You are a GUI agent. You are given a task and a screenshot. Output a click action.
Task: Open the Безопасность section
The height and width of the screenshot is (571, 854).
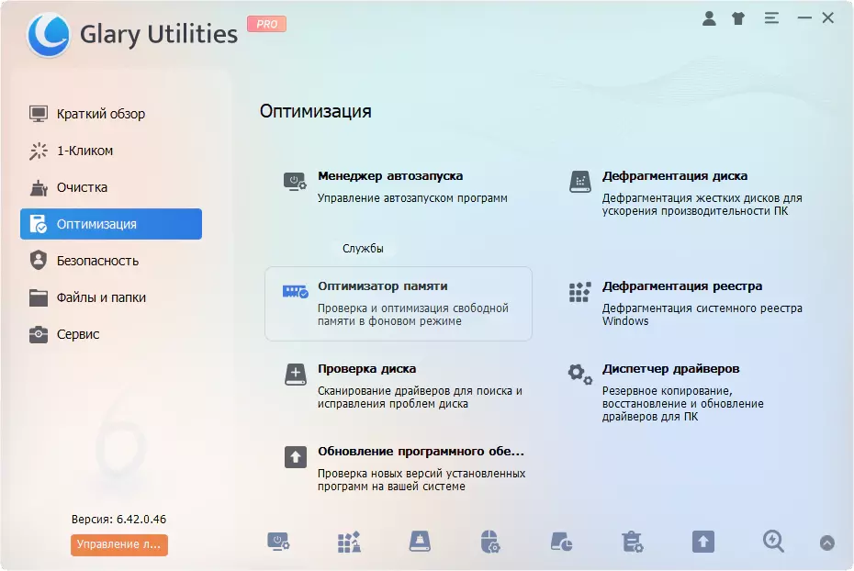coord(111,261)
